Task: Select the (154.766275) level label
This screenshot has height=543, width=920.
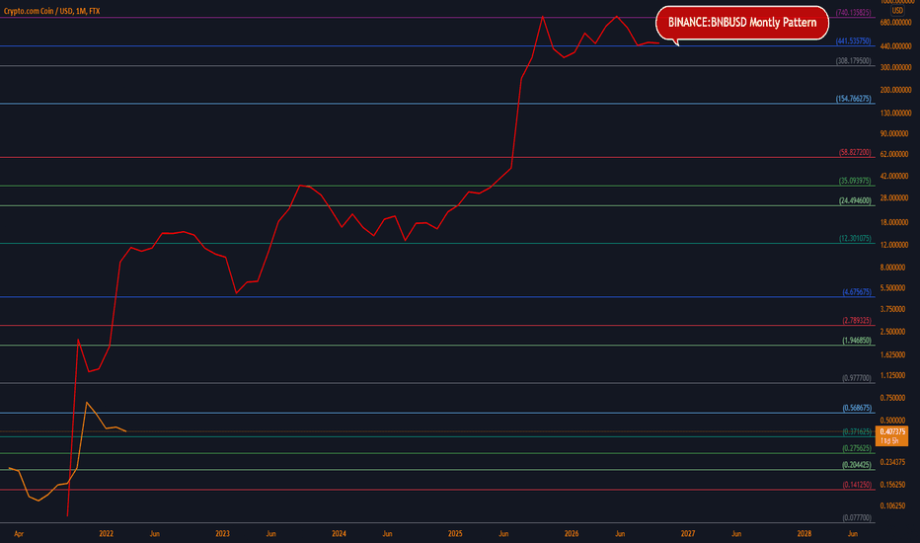Action: click(853, 99)
